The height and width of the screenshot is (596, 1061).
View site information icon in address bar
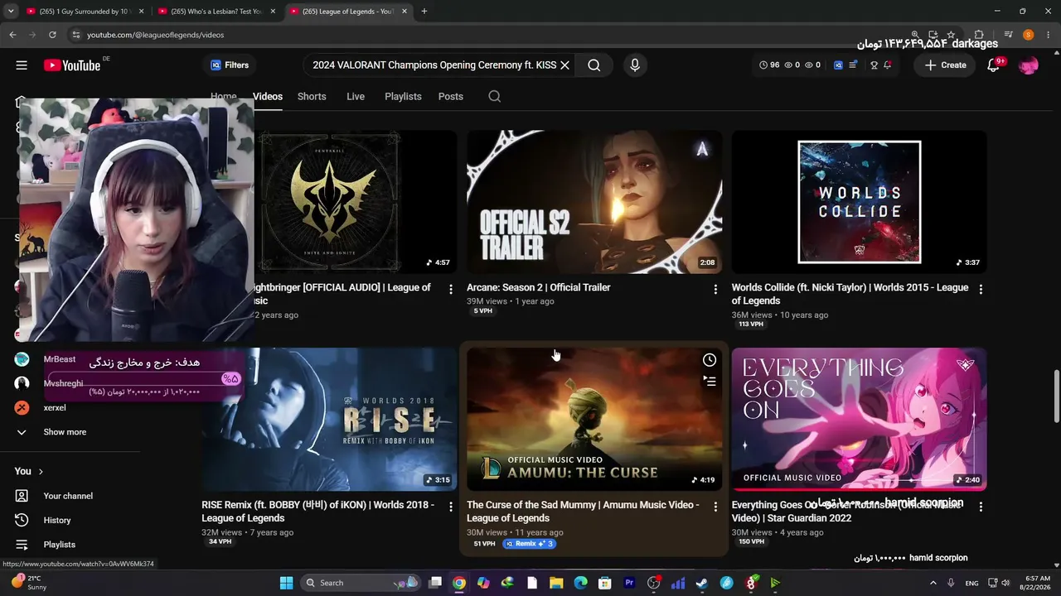coord(76,35)
